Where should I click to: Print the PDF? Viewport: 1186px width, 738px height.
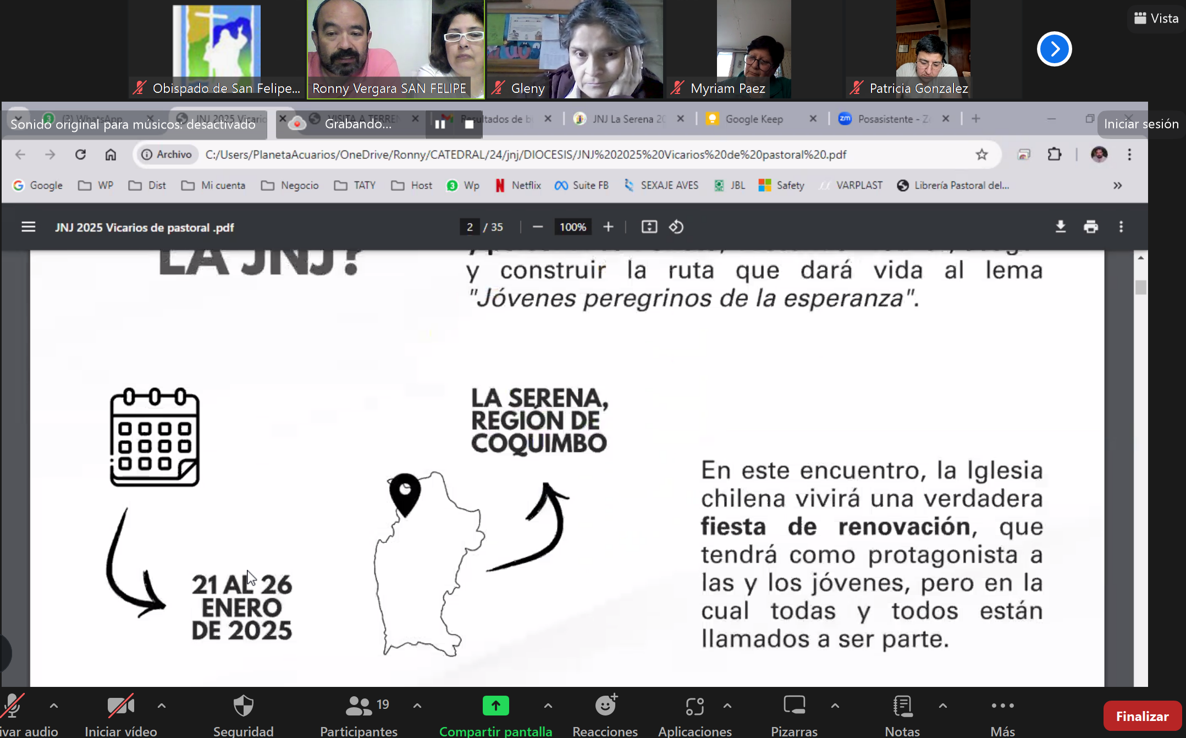[x=1091, y=226]
